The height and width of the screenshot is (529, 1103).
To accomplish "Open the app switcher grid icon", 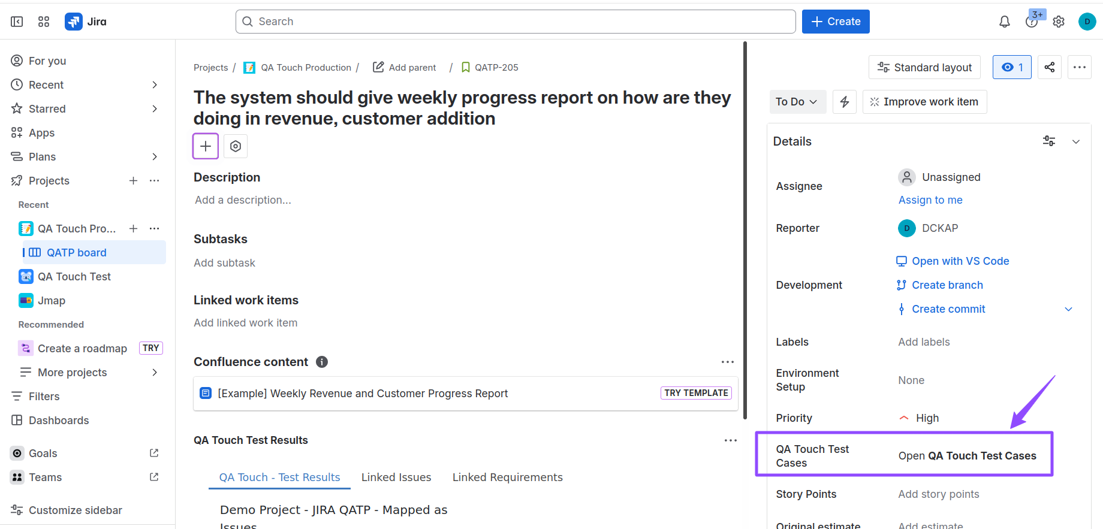I will coord(44,22).
